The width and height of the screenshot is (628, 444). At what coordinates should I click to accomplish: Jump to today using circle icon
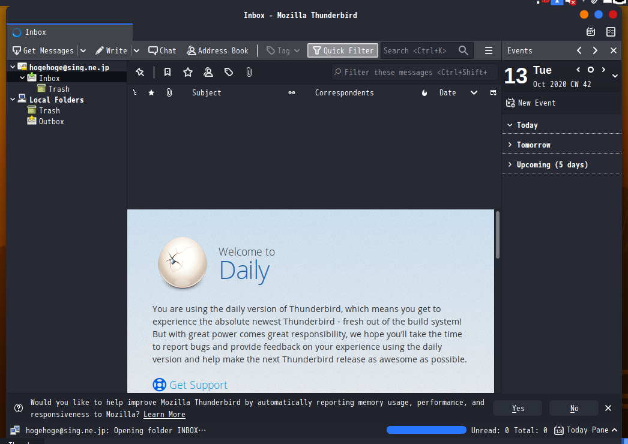tap(591, 70)
